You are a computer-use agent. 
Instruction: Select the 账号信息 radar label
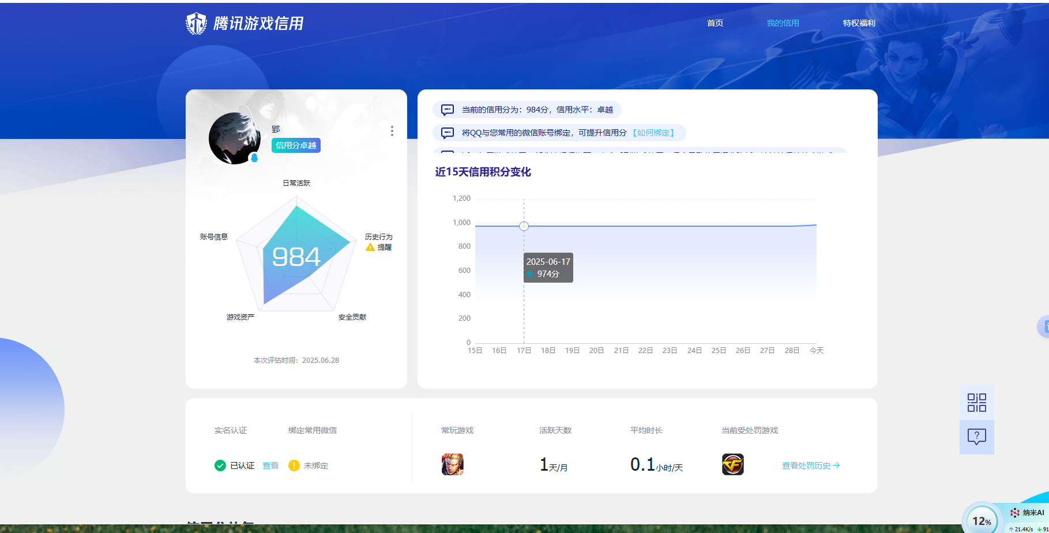[x=214, y=237]
